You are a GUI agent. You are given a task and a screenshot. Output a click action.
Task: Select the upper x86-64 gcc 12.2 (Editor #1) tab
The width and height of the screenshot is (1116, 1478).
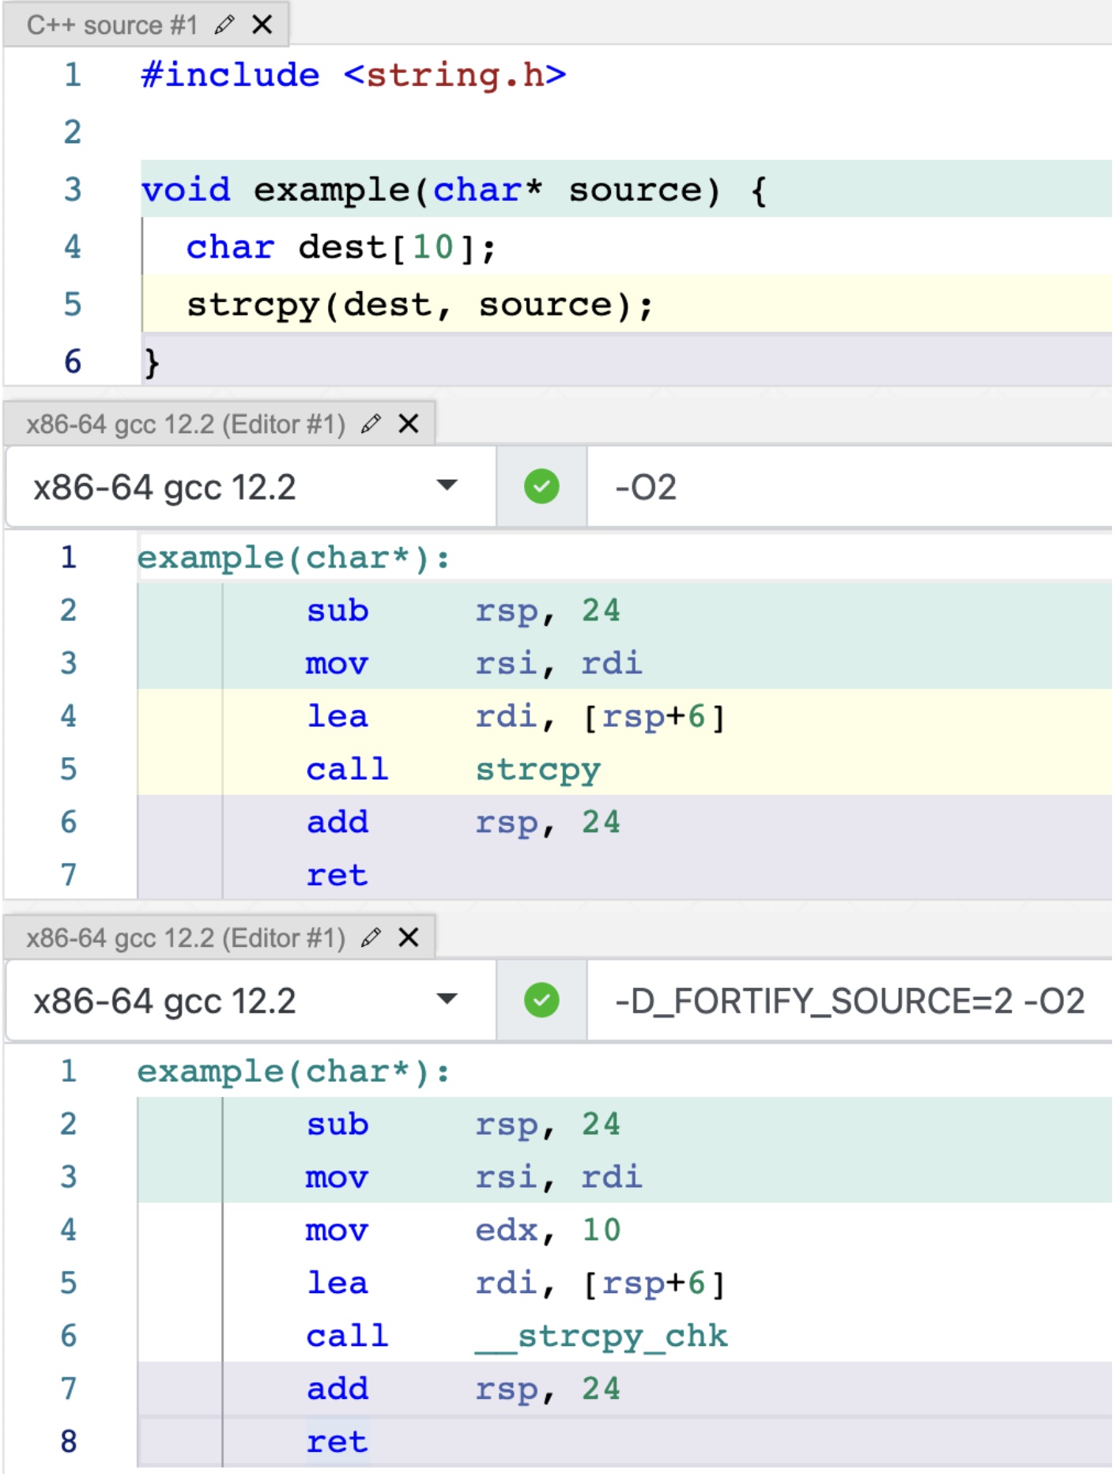tap(186, 424)
